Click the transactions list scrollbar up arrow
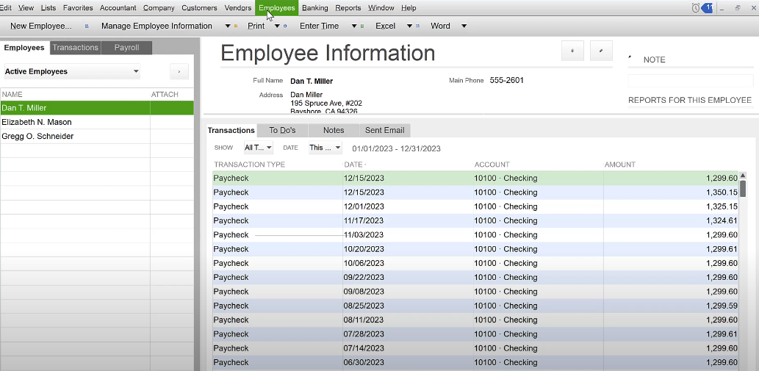759x371 pixels. click(743, 176)
